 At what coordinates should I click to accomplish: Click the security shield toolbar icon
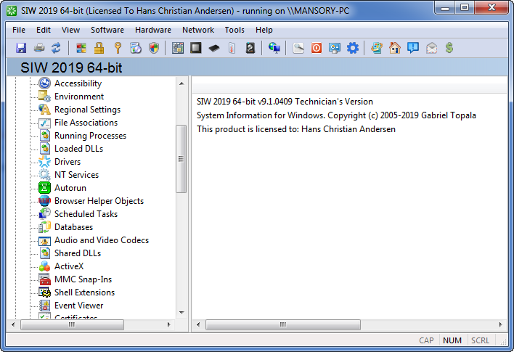pos(154,48)
